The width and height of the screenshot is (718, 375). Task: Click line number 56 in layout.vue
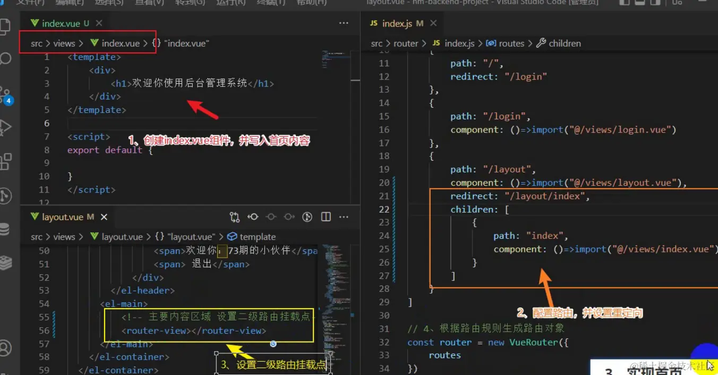[x=44, y=330]
